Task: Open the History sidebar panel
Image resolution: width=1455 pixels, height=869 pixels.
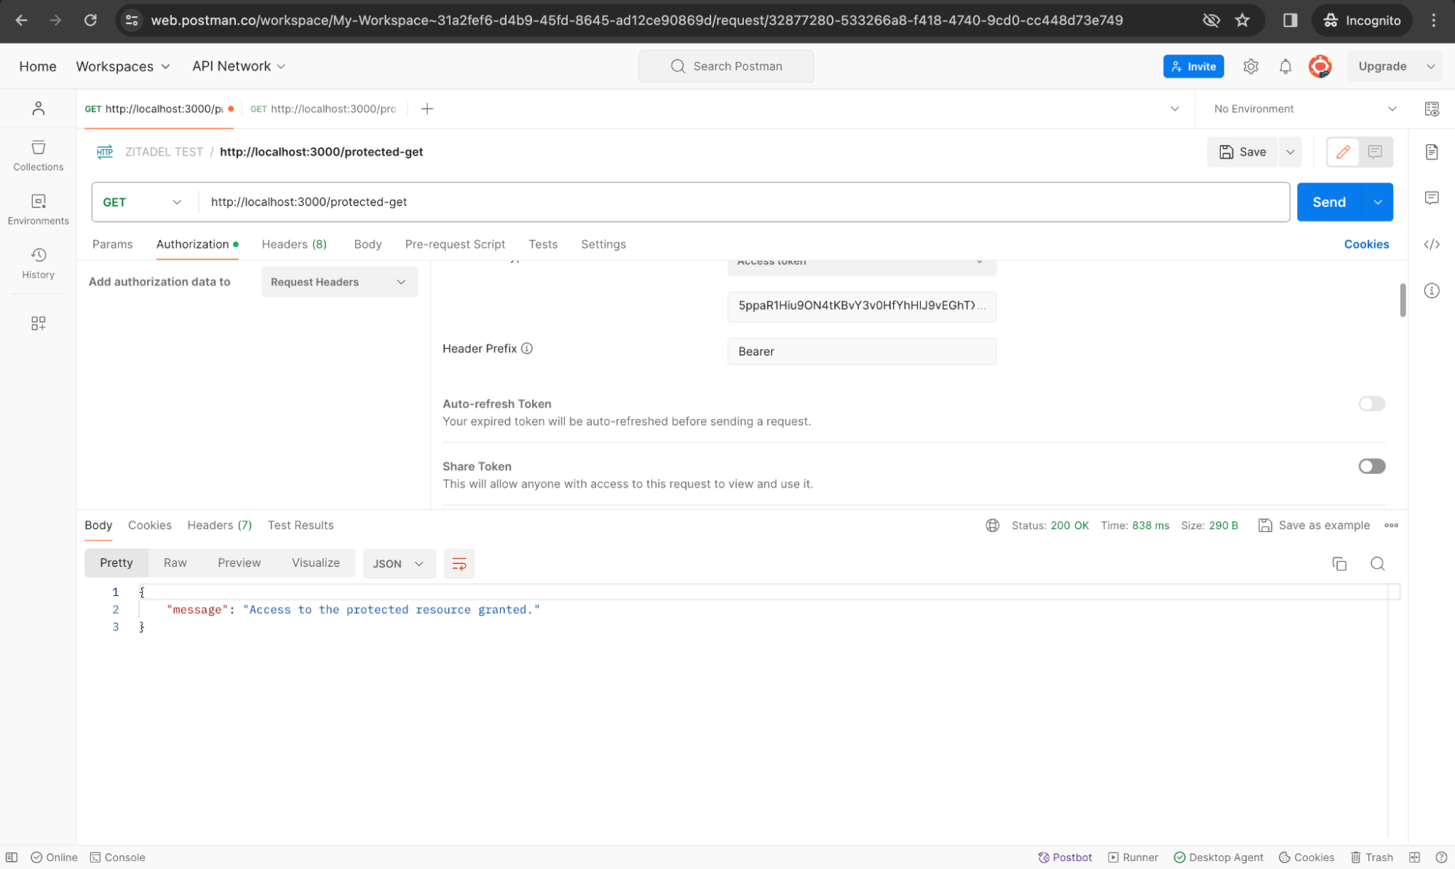Action: coord(38,263)
